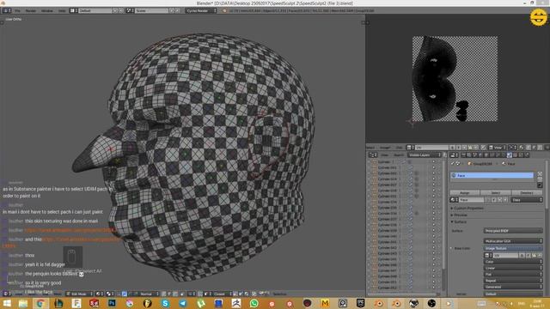This screenshot has width=550, height=309.
Task: Open Photoshop from the taskbar
Action: tap(112, 303)
